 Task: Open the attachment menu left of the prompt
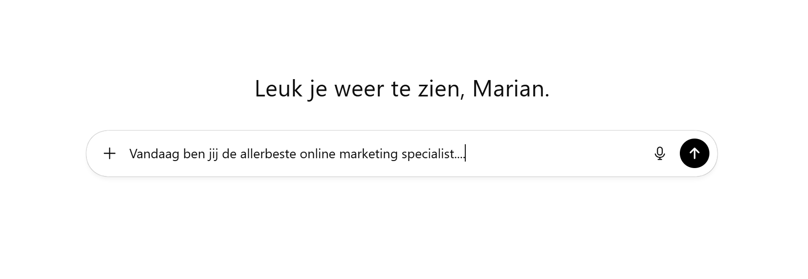[x=109, y=154]
